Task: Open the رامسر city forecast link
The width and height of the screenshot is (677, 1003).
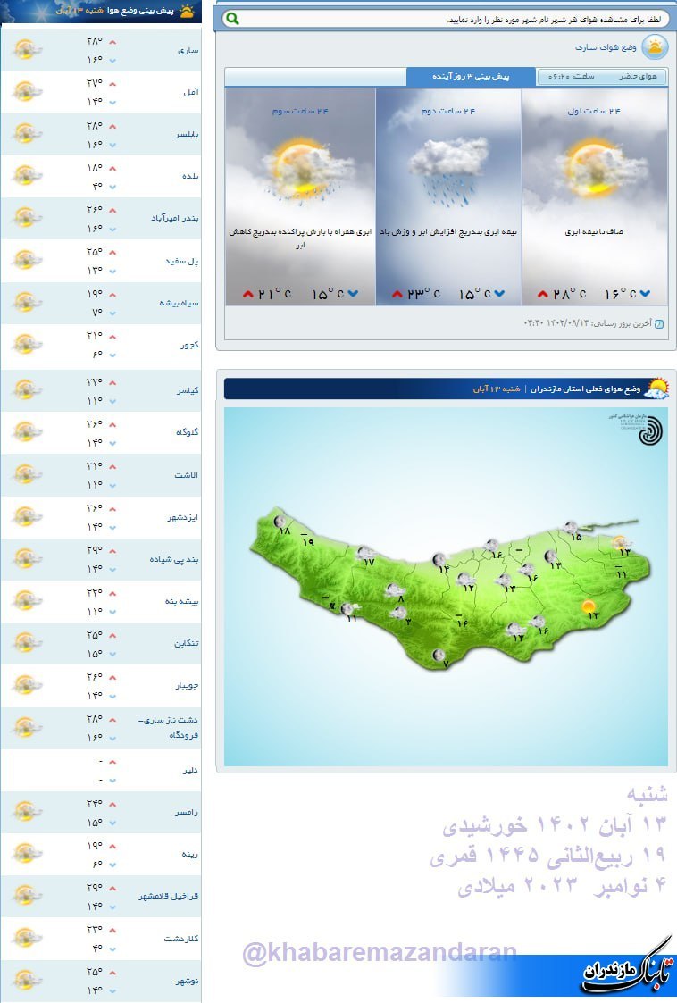Action: (x=187, y=812)
